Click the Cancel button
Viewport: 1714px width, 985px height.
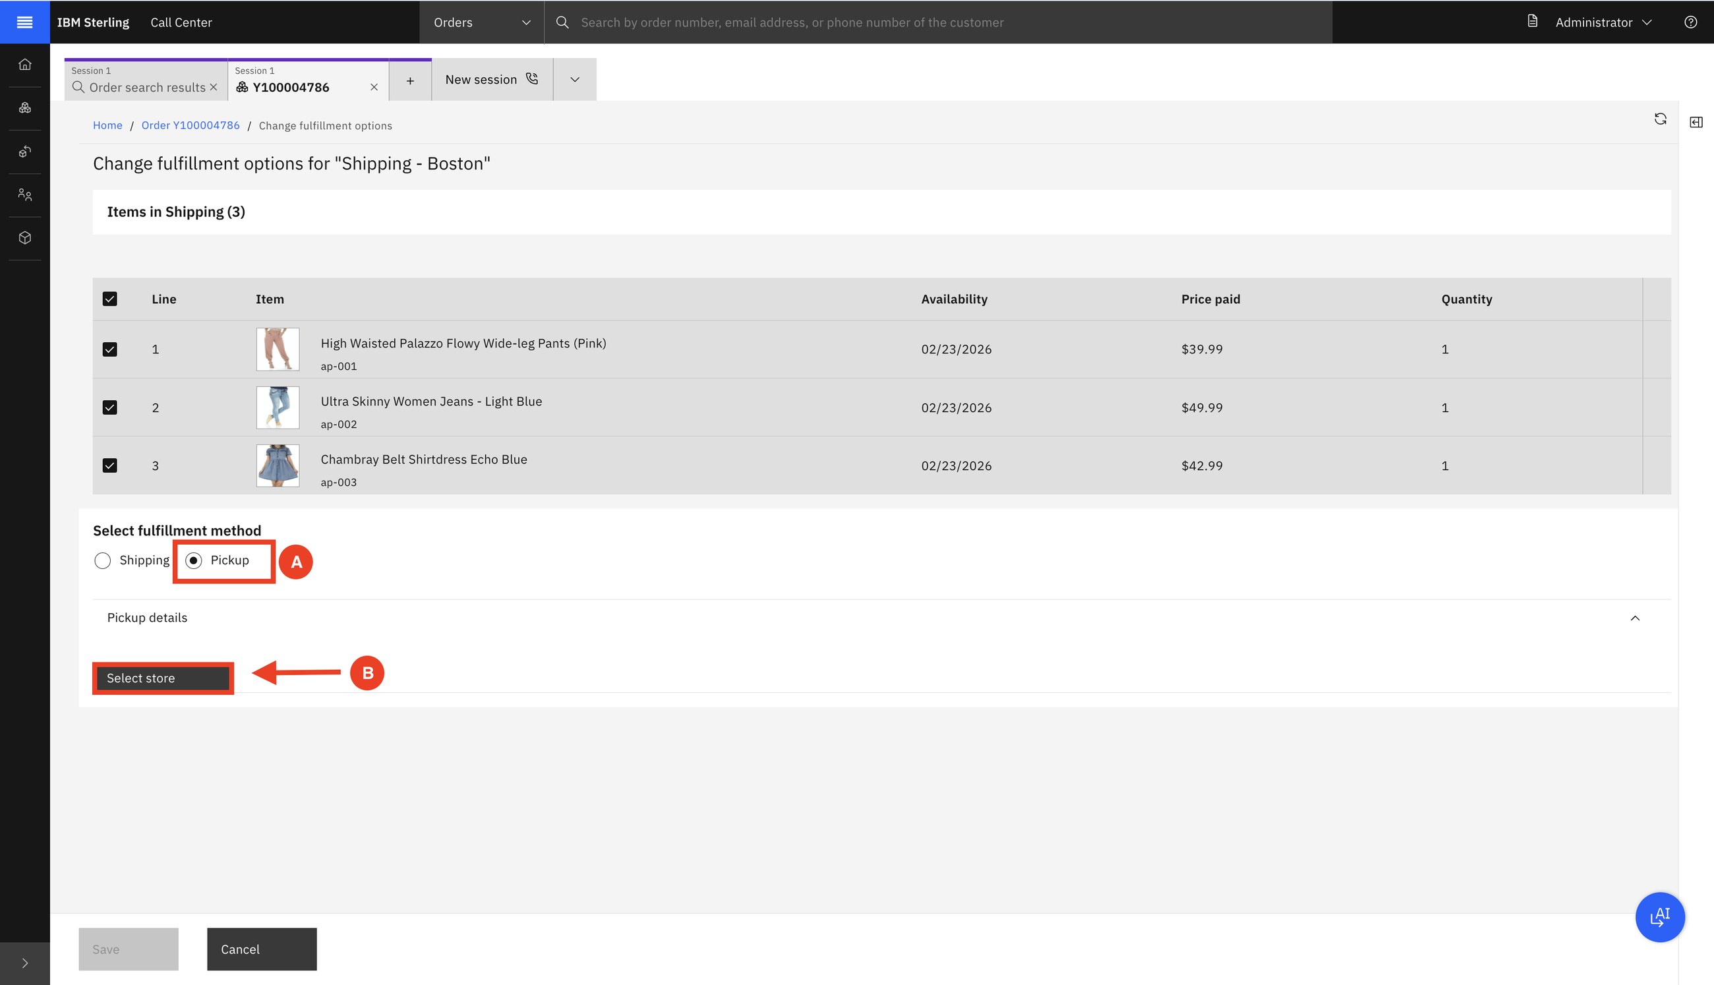click(x=262, y=949)
